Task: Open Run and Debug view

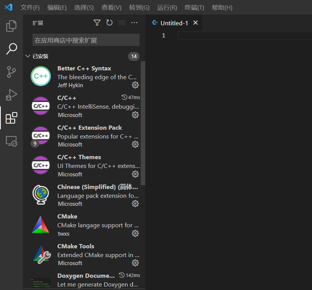Action: [x=11, y=95]
